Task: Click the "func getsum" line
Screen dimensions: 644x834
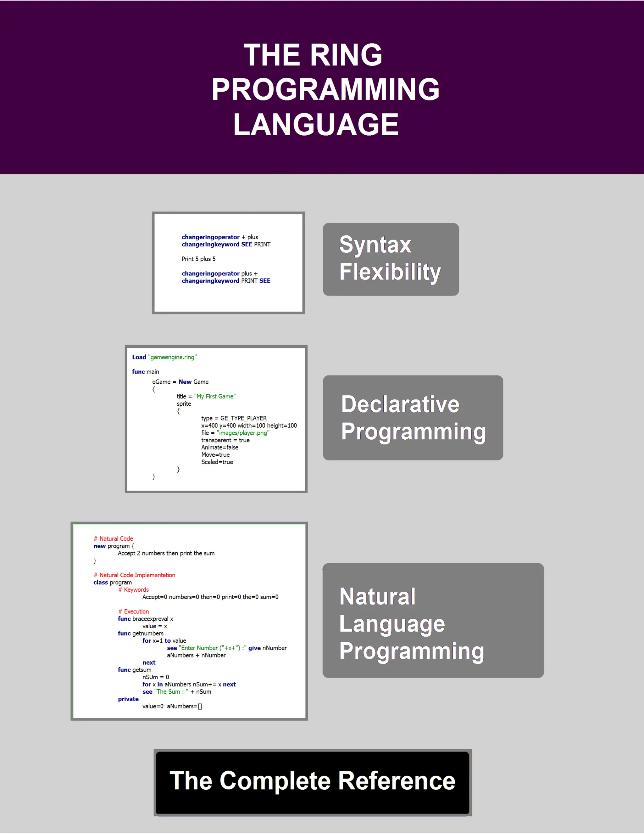Action: 134,669
